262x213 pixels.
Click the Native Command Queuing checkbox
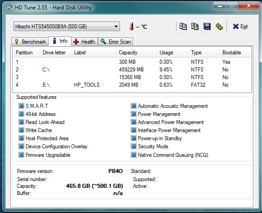[133, 155]
